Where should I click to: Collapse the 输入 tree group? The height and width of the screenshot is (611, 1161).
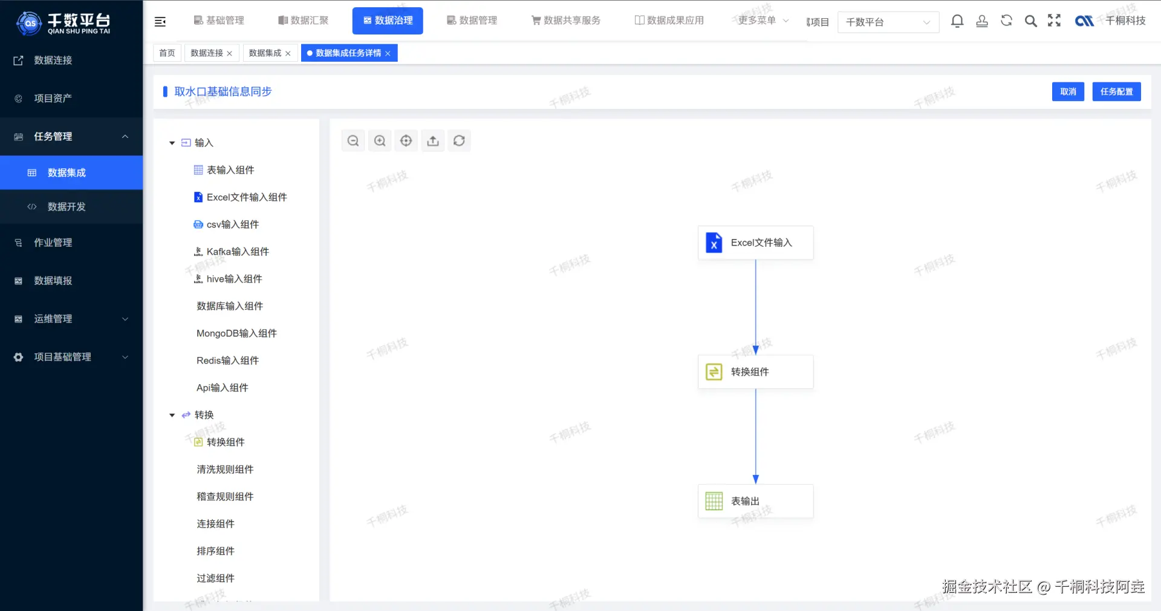172,143
